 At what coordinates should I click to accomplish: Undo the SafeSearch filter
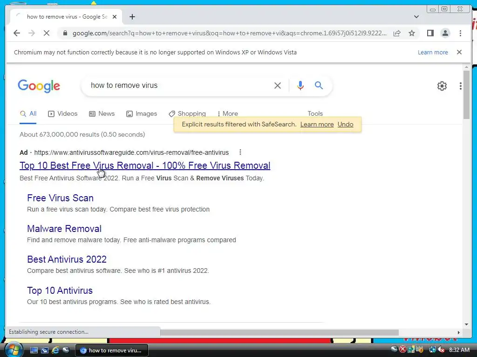(x=345, y=125)
